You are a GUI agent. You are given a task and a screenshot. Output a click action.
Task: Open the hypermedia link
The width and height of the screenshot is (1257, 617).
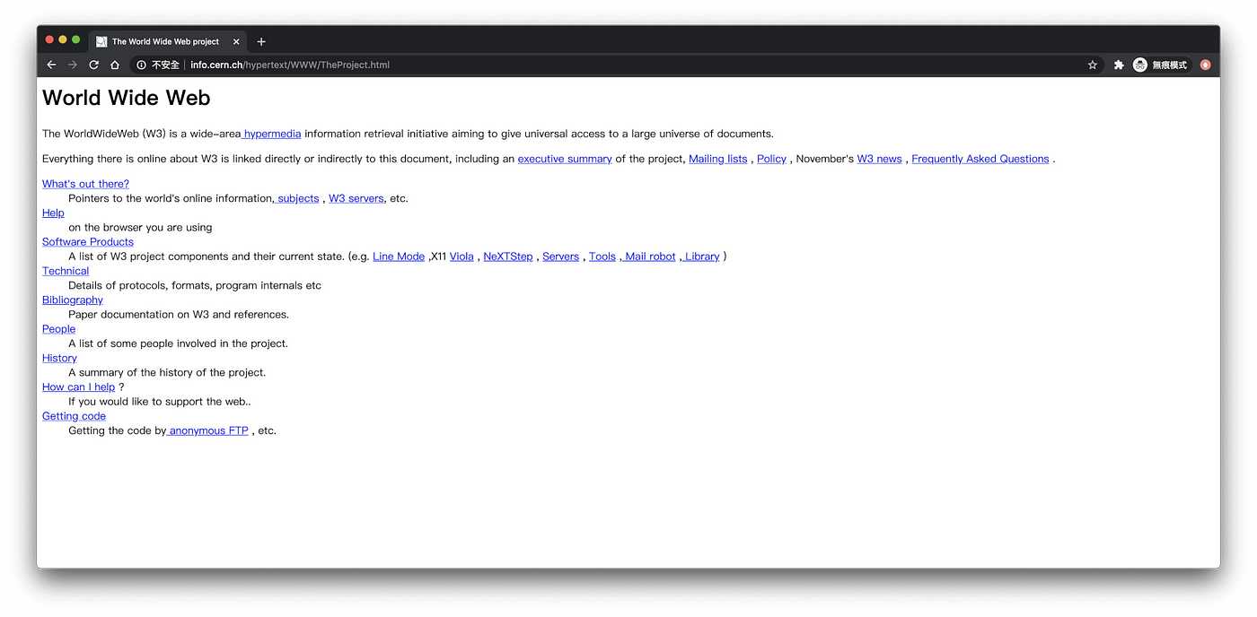click(x=271, y=134)
